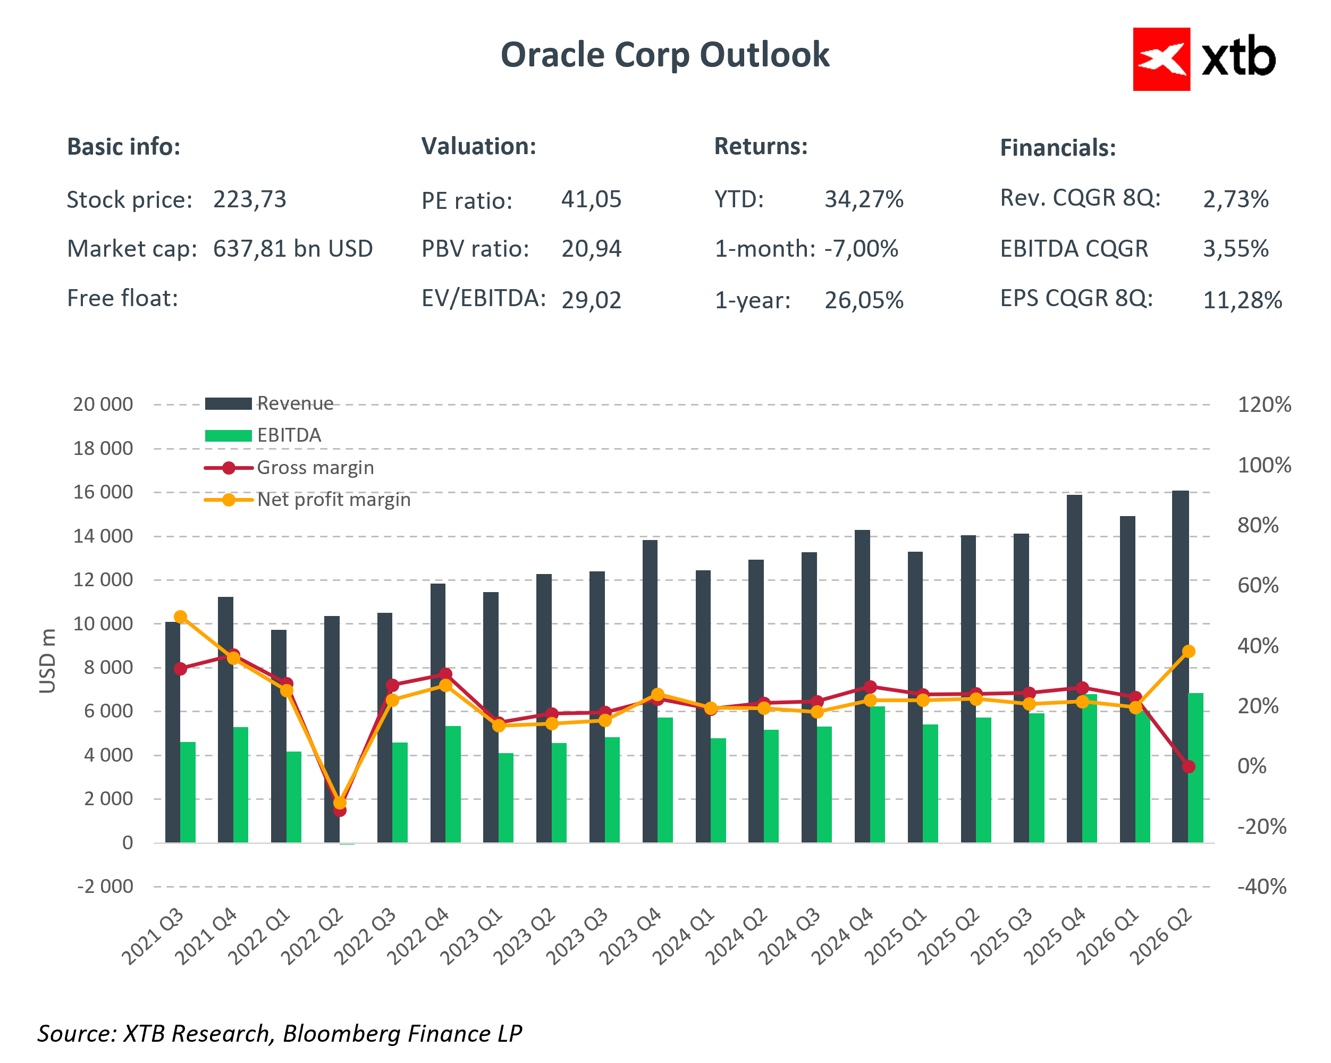Click the 2026 Q2 gross margin point
Screen dimensions: 1331x1063
[x=1189, y=767]
